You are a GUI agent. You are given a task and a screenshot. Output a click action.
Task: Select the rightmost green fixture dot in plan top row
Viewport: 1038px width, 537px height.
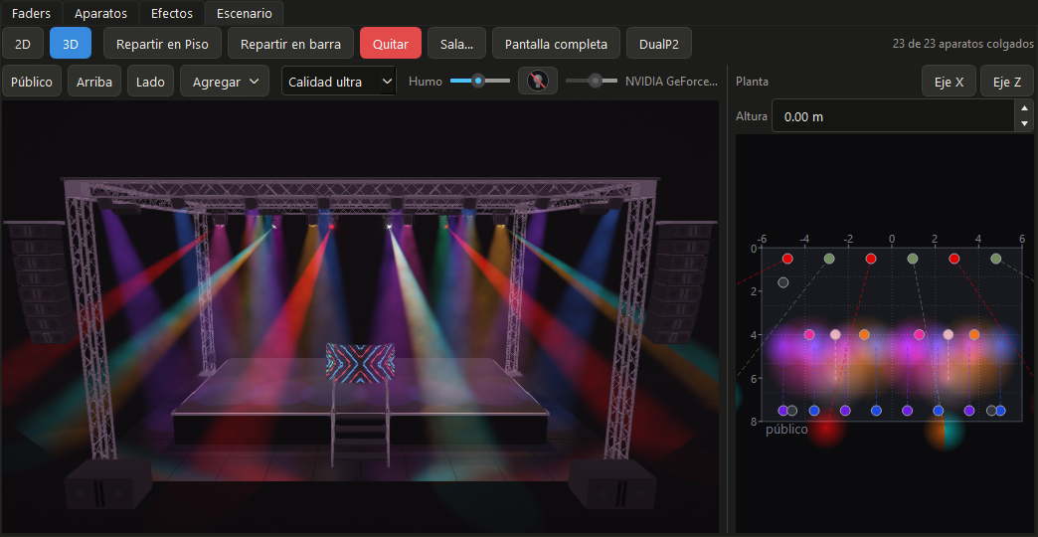(x=995, y=259)
